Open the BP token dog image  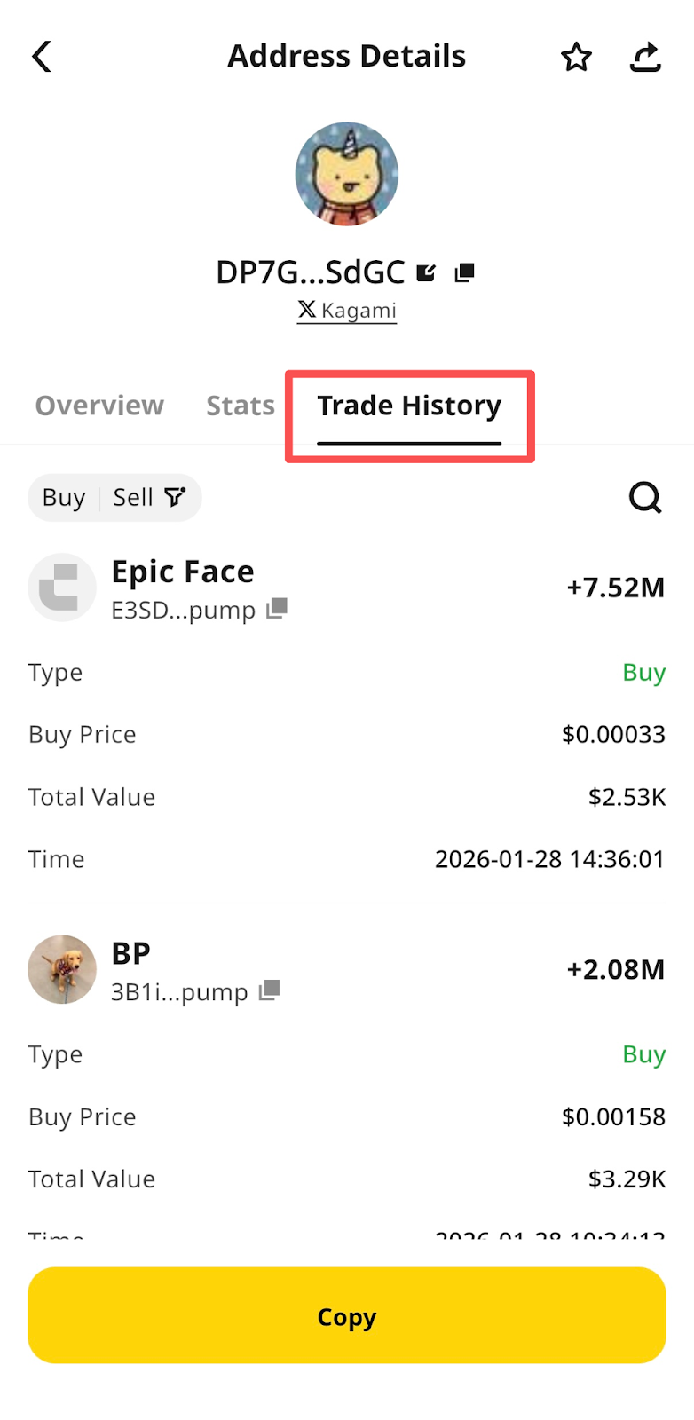62,969
